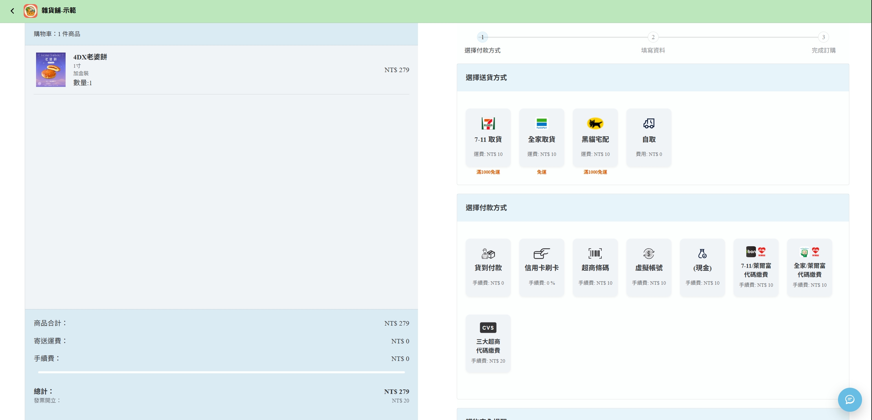
Task: Click the 寄送運費 NT$ 0 value
Action: click(x=400, y=341)
